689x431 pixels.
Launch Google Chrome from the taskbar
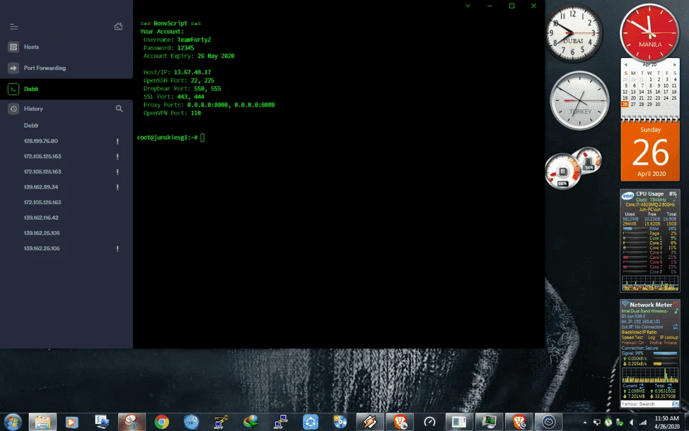pos(162,422)
